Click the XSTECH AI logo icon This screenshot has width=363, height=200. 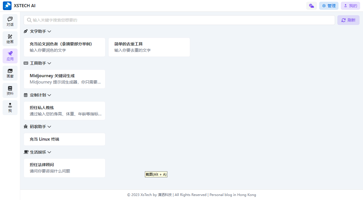point(7,6)
